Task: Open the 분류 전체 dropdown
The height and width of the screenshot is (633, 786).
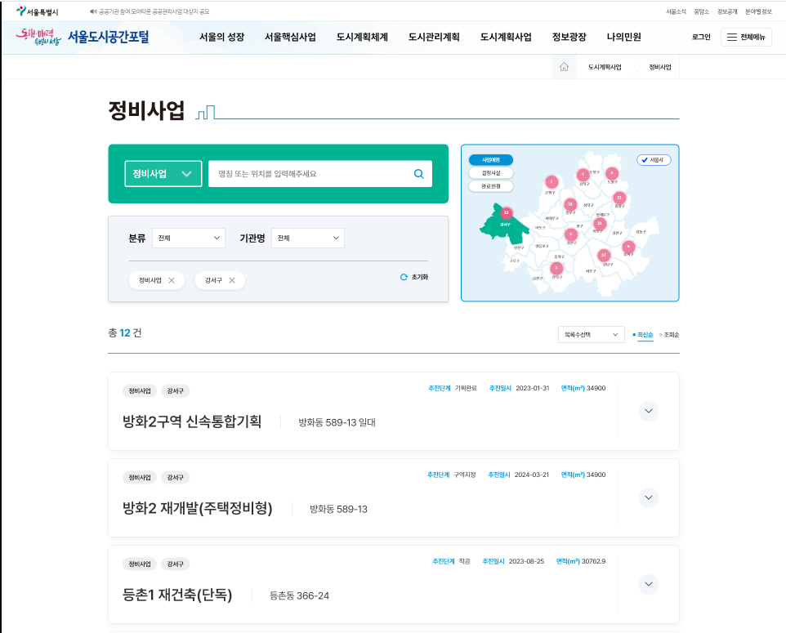Action: 189,238
